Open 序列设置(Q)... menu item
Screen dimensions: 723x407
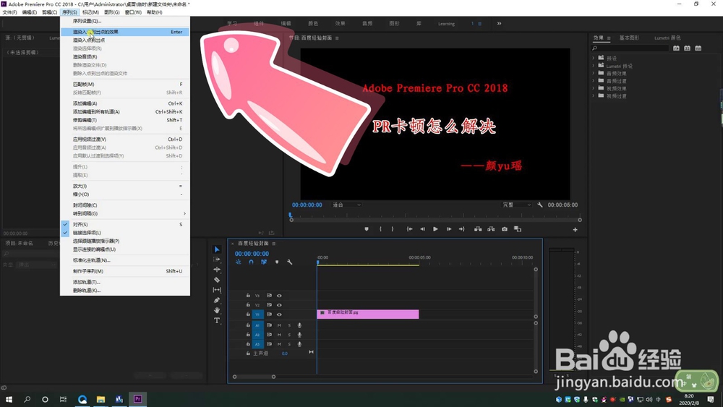pyautogui.click(x=124, y=21)
